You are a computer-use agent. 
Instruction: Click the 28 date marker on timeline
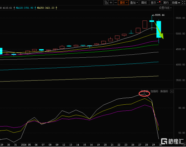[x=147, y=145]
